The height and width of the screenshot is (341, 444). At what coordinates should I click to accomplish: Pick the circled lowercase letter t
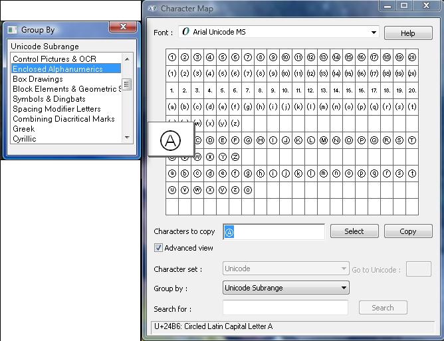pos(412,173)
